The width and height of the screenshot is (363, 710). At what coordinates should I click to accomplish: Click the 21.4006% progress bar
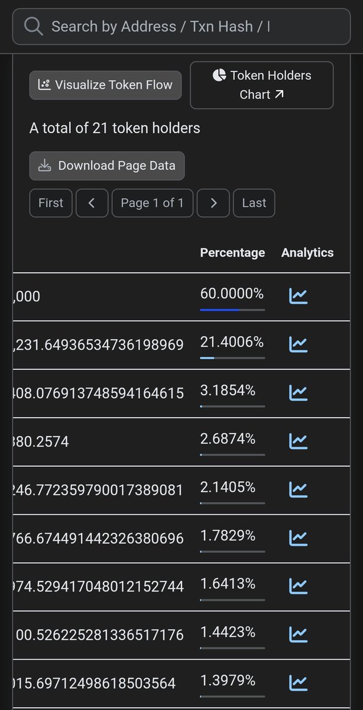(232, 358)
